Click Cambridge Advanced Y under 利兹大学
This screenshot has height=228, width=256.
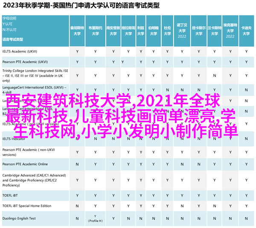(x=141, y=180)
